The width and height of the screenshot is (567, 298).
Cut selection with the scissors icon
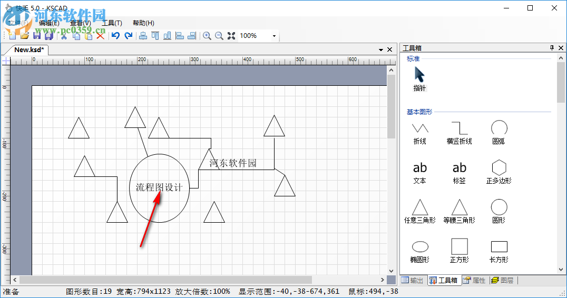(x=64, y=35)
